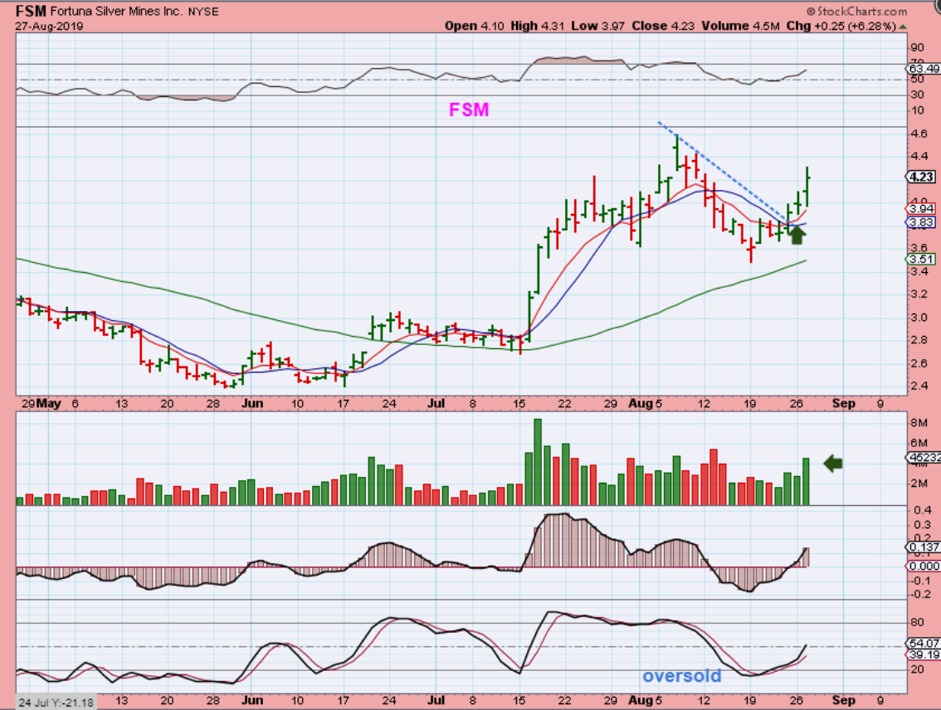Select the bold FSM ticker symbol in the header

(x=31, y=11)
